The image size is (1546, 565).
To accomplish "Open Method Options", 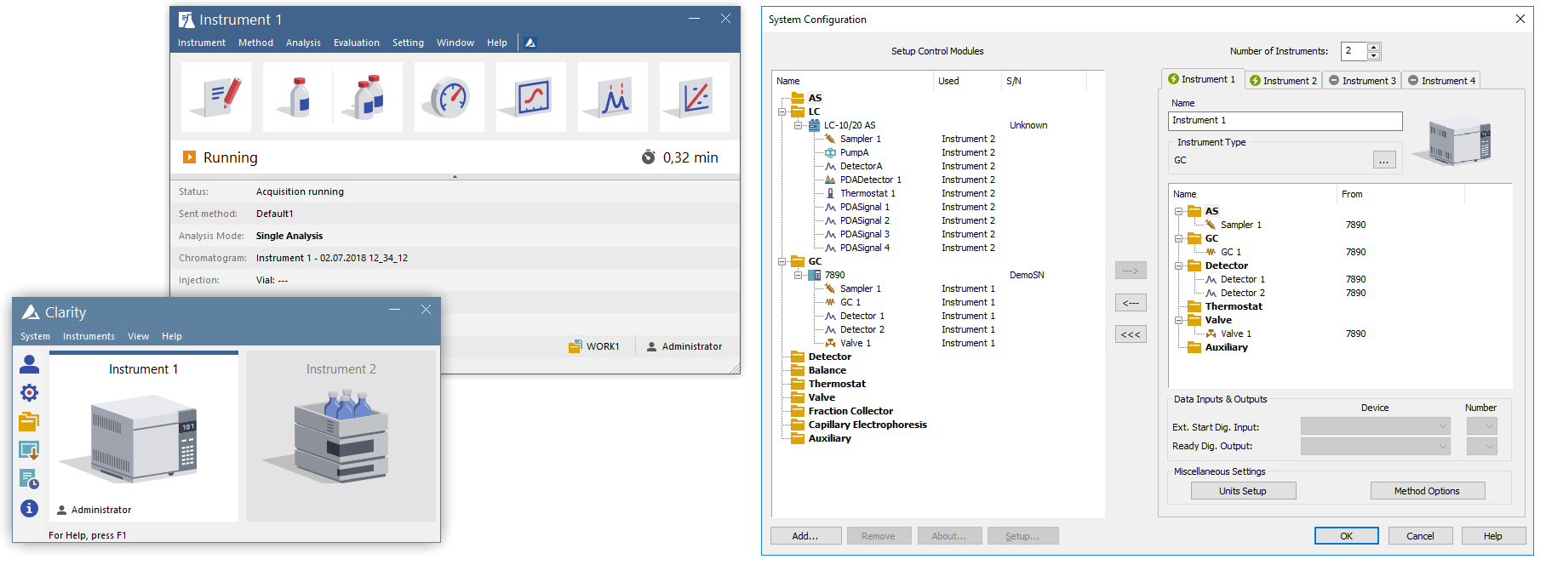I will coord(1427,491).
